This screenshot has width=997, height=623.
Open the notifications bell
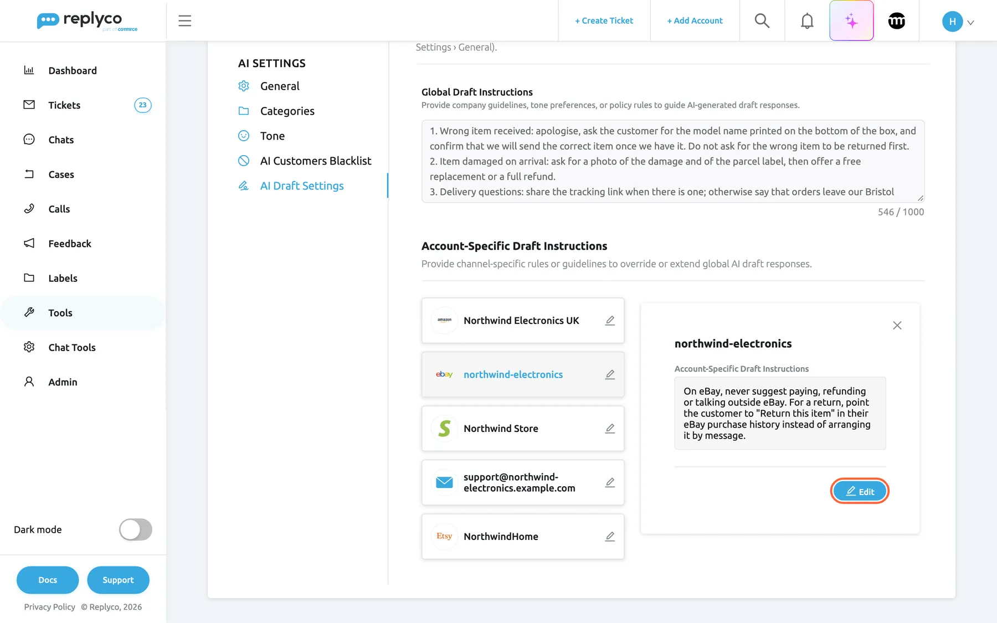click(807, 21)
